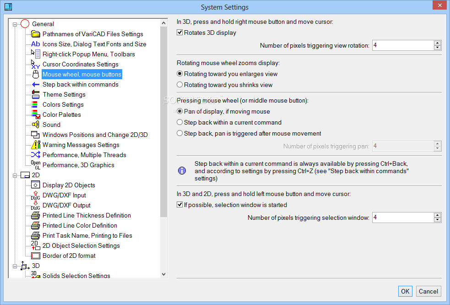Screen dimensions: 450x305
Task: Click the Multiple Threads crossed arrows icon
Action: [x=36, y=154]
